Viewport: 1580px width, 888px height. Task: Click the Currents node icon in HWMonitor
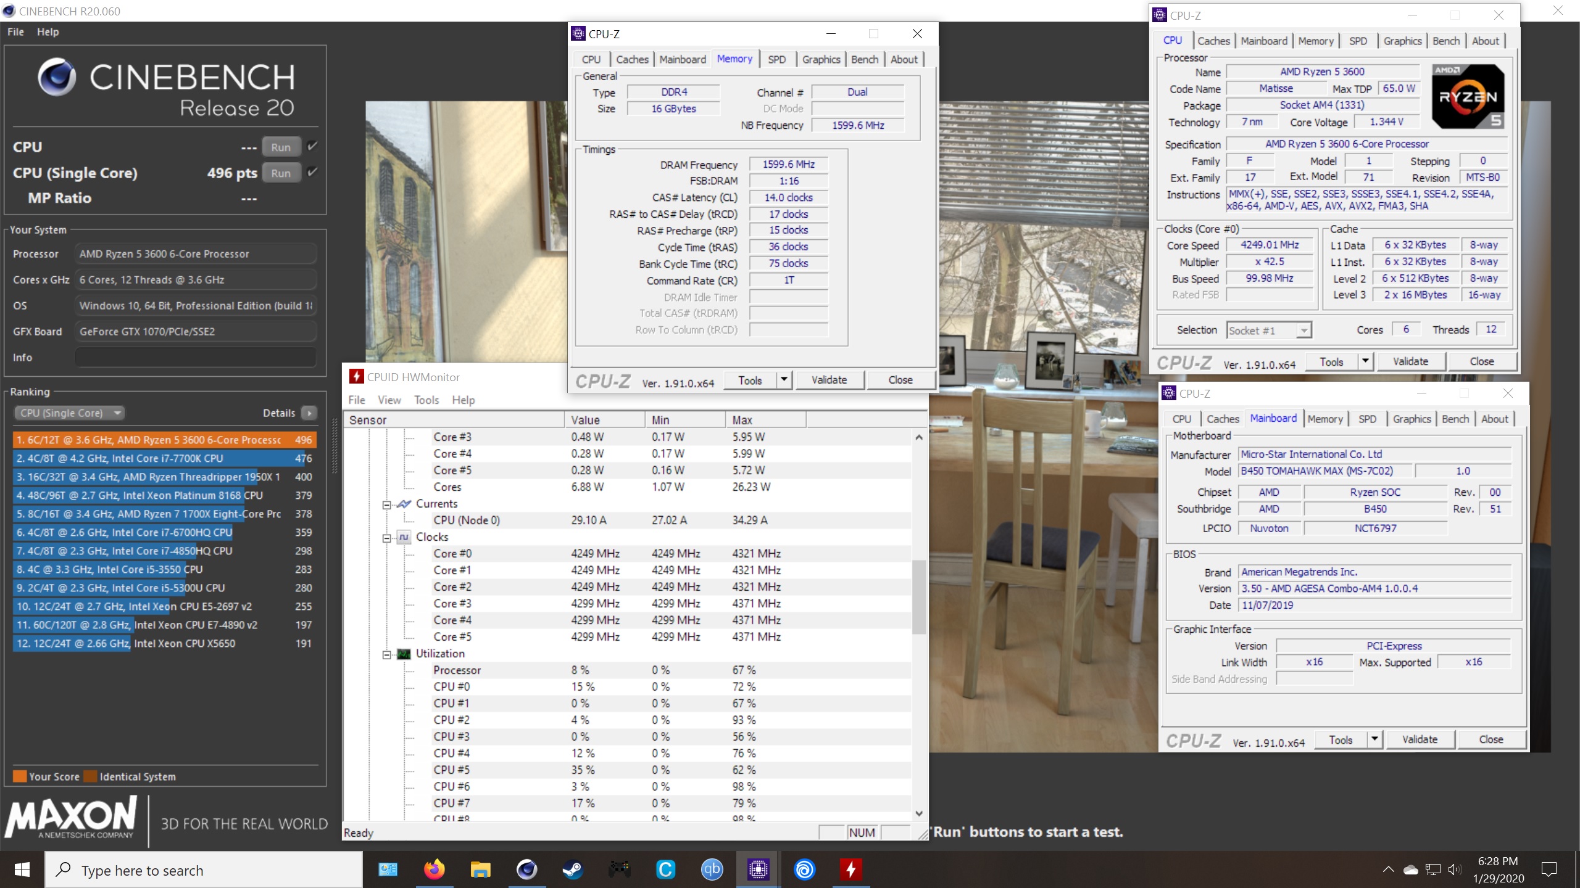tap(404, 504)
